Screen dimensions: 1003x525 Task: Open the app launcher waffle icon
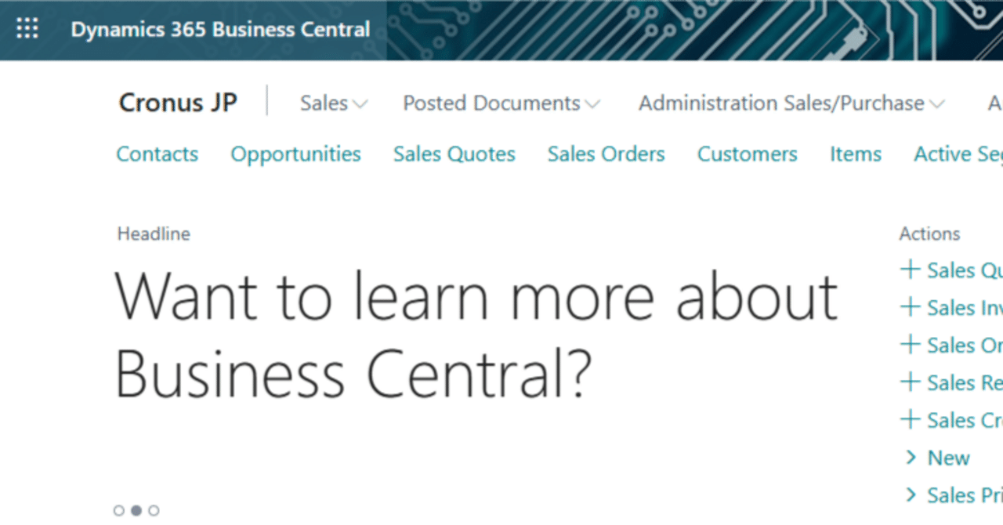27,28
